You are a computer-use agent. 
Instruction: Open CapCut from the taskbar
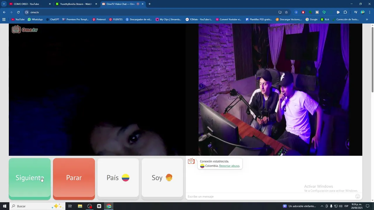point(99,206)
